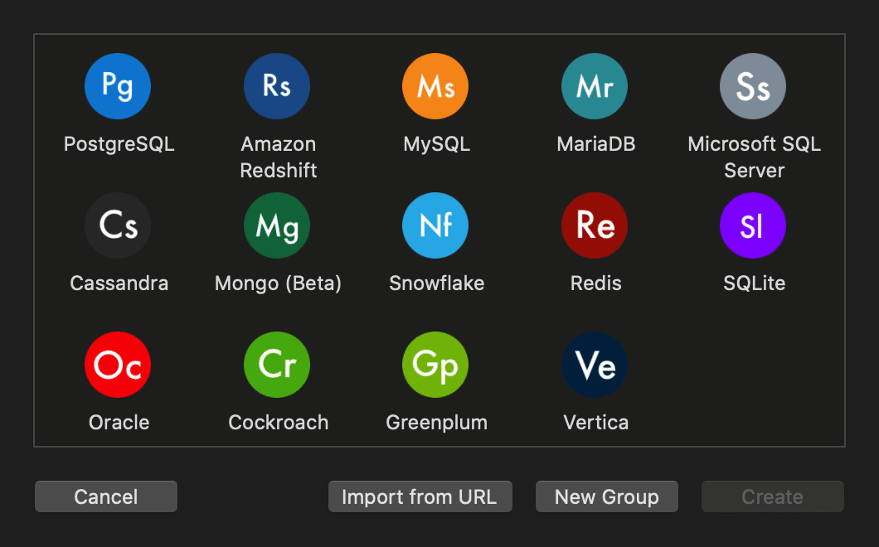The image size is (879, 547).
Task: Click the Mongo (Beta) label
Action: (x=278, y=283)
